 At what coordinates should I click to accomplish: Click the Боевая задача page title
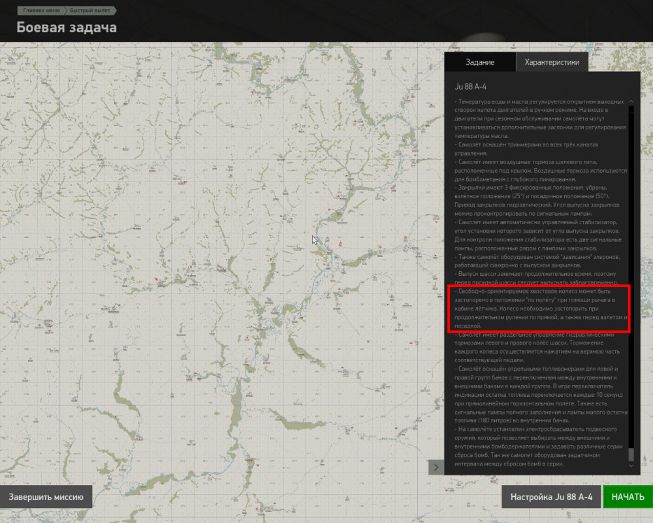(67, 27)
